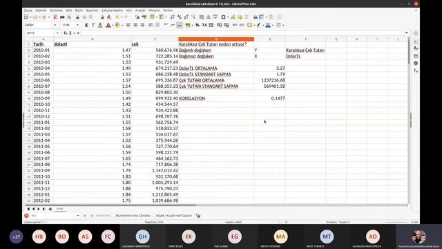Click the Insert Image icon
This screenshot has height=249, width=442.
(x=201, y=17)
